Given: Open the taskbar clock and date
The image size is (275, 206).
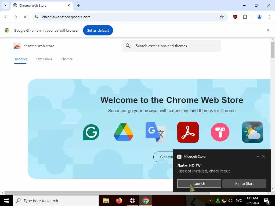Looking at the screenshot, I should pyautogui.click(x=252, y=201).
